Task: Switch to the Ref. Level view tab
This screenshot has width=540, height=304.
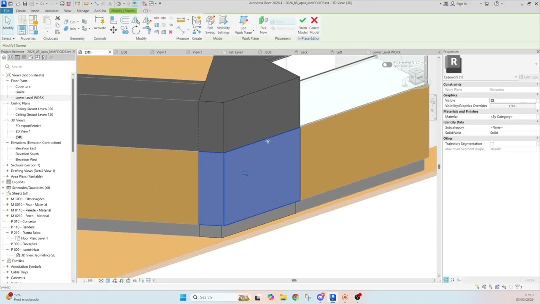Action: [x=235, y=52]
